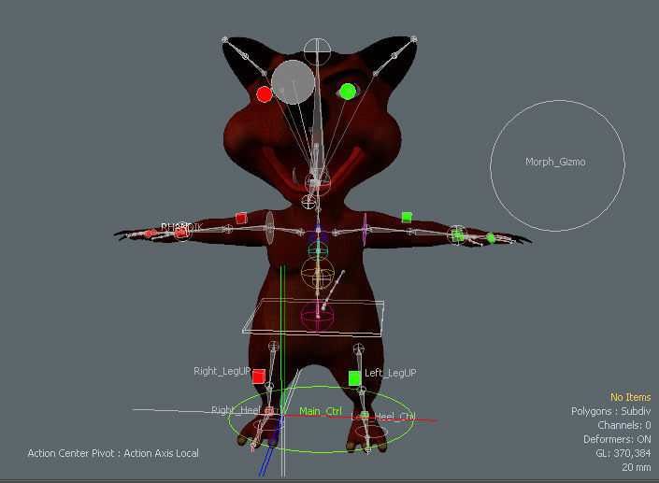This screenshot has width=659, height=483.
Task: Select the Left_LegUP green cube controller
Action: [x=354, y=378]
